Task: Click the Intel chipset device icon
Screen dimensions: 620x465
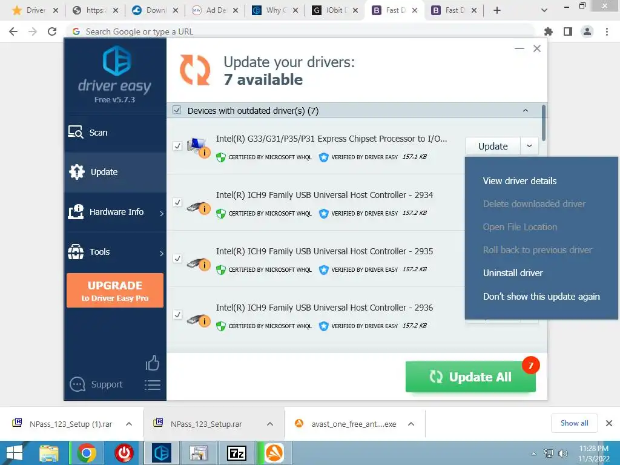Action: [198, 147]
